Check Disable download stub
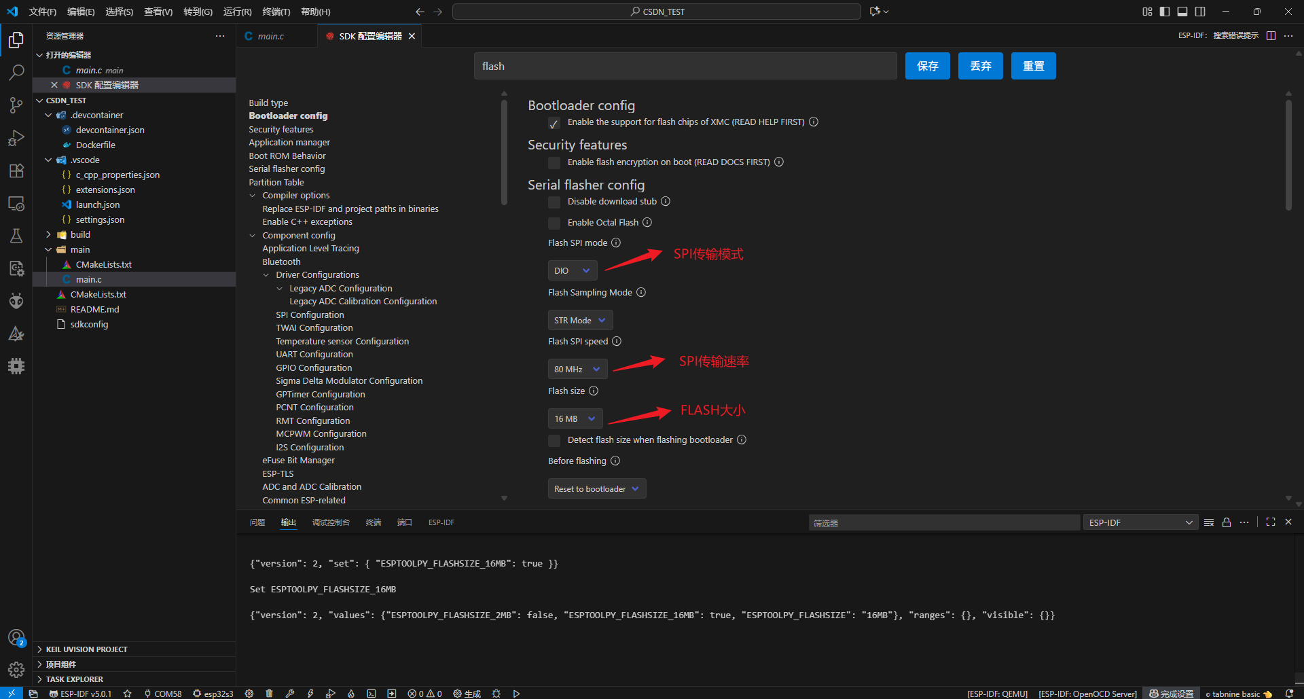This screenshot has height=699, width=1304. click(x=554, y=202)
